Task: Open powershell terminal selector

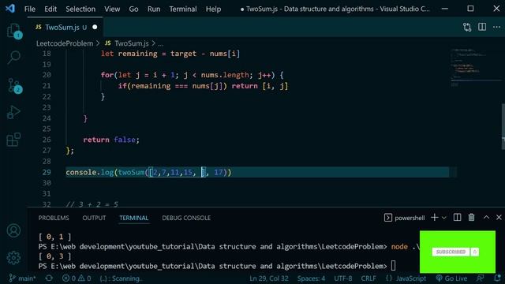Action: tap(405, 218)
